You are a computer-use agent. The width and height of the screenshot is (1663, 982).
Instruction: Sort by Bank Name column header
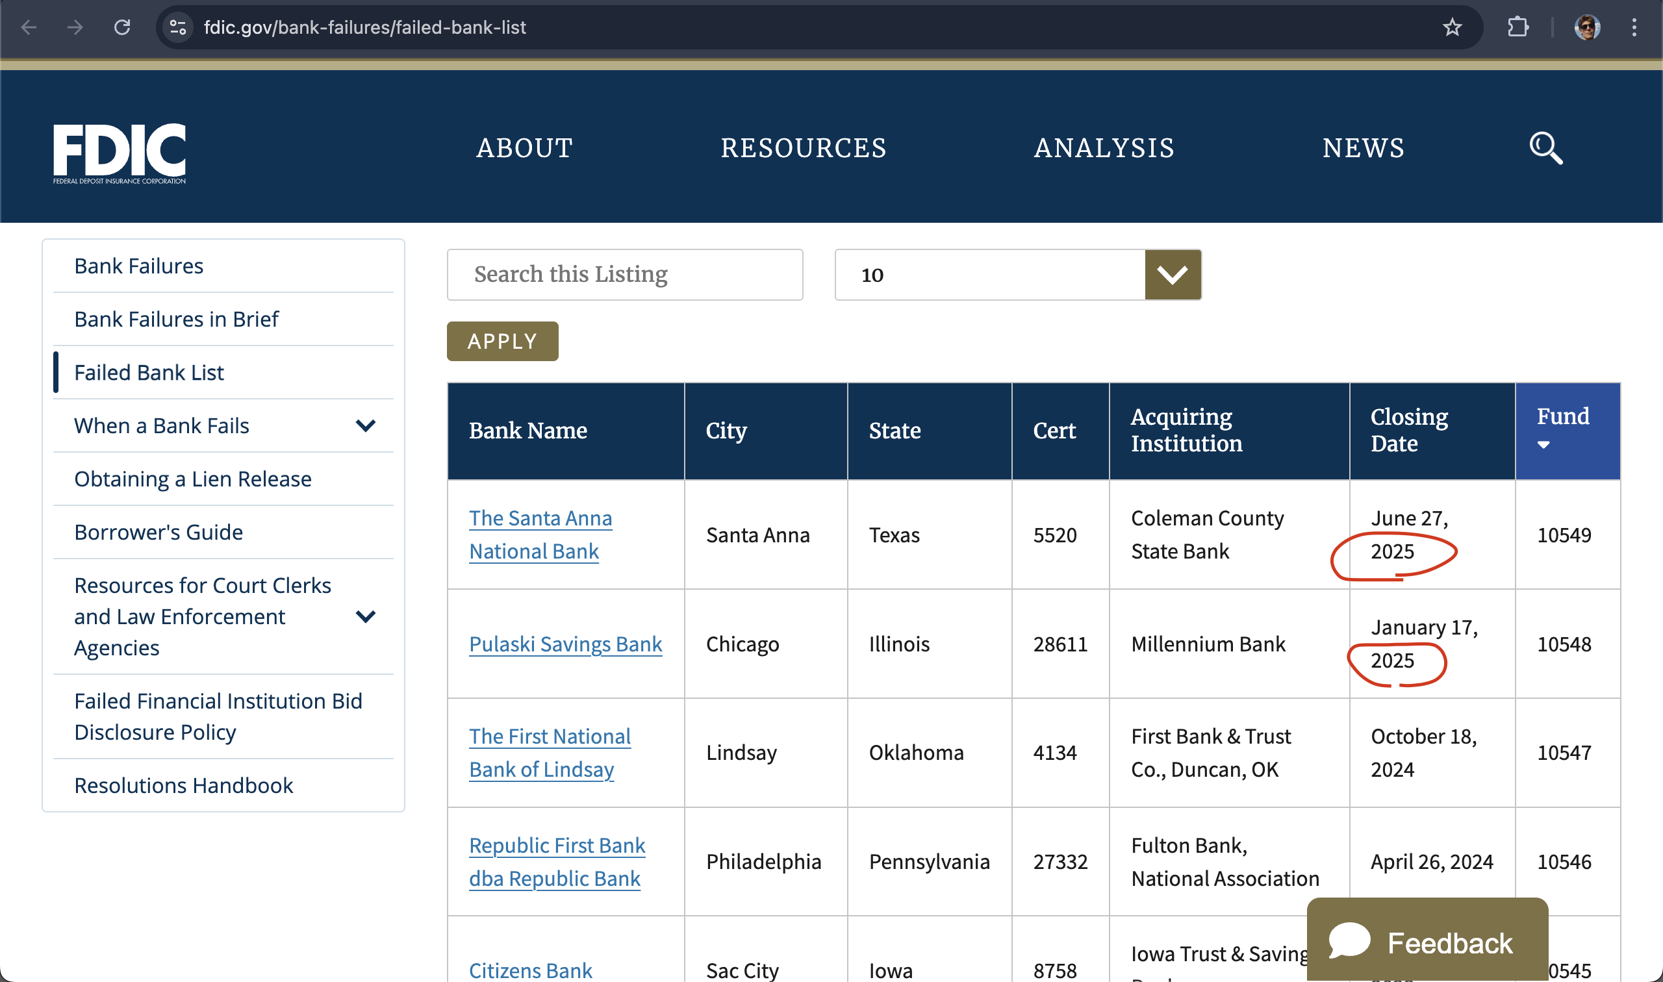coord(528,431)
